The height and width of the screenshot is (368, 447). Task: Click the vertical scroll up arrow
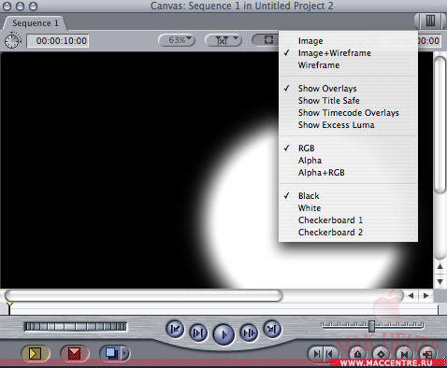coord(440,267)
